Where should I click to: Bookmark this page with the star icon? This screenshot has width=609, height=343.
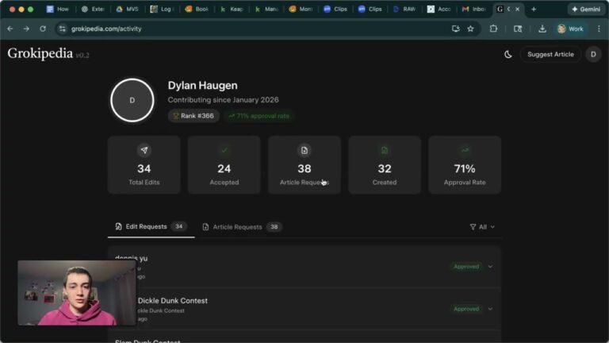click(x=471, y=29)
